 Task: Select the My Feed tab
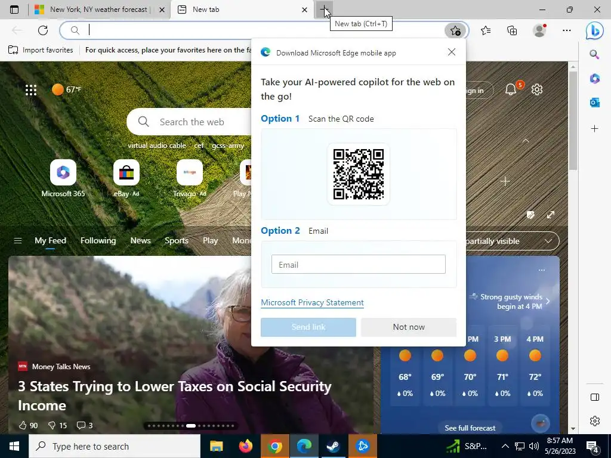pyautogui.click(x=50, y=241)
